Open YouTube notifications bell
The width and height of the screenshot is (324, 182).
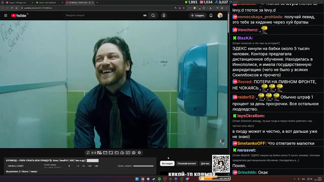[x=211, y=15]
